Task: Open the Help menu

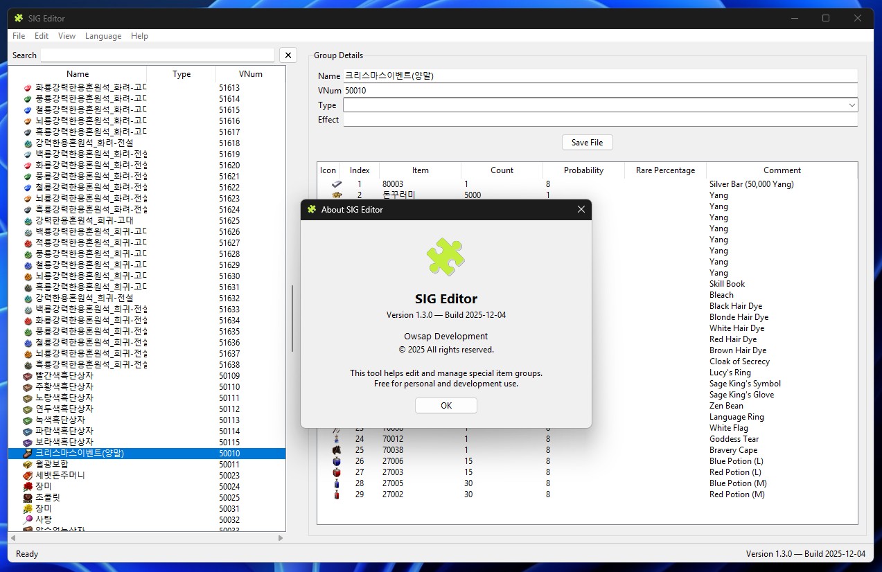Action: (139, 36)
